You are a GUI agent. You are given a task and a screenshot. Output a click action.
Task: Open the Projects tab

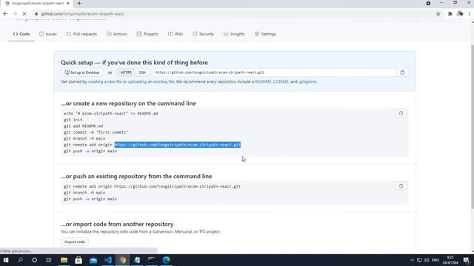[147, 34]
